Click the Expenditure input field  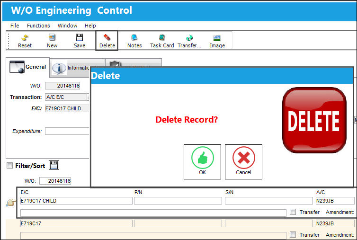67,131
